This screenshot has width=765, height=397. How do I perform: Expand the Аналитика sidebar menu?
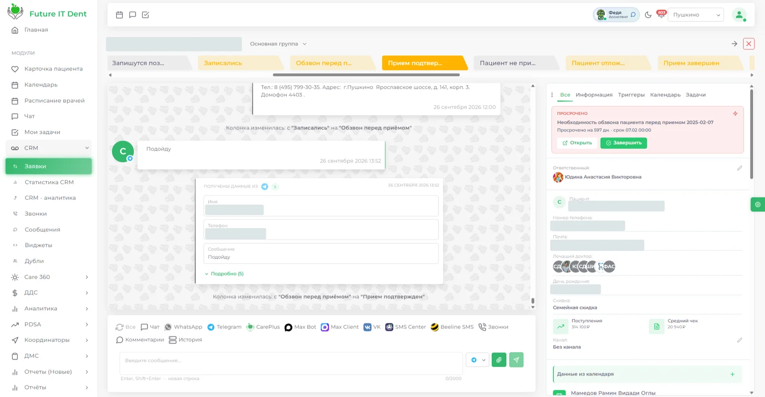pyautogui.click(x=49, y=309)
